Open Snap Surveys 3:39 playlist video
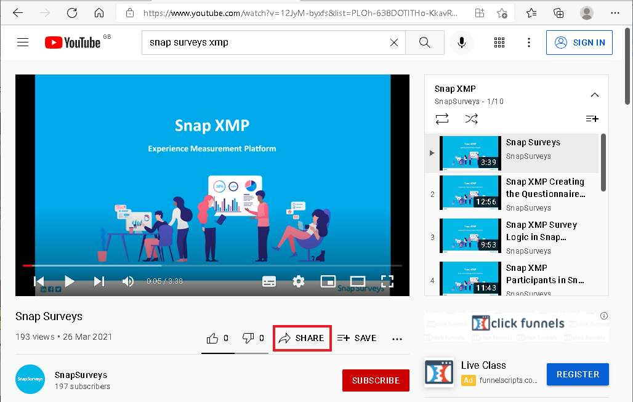633x402 pixels. pyautogui.click(x=512, y=153)
